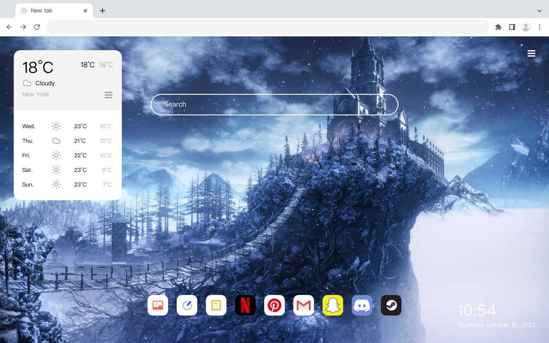Open the Discord shortcut icon
Screen dimensions: 549x343
tap(362, 305)
